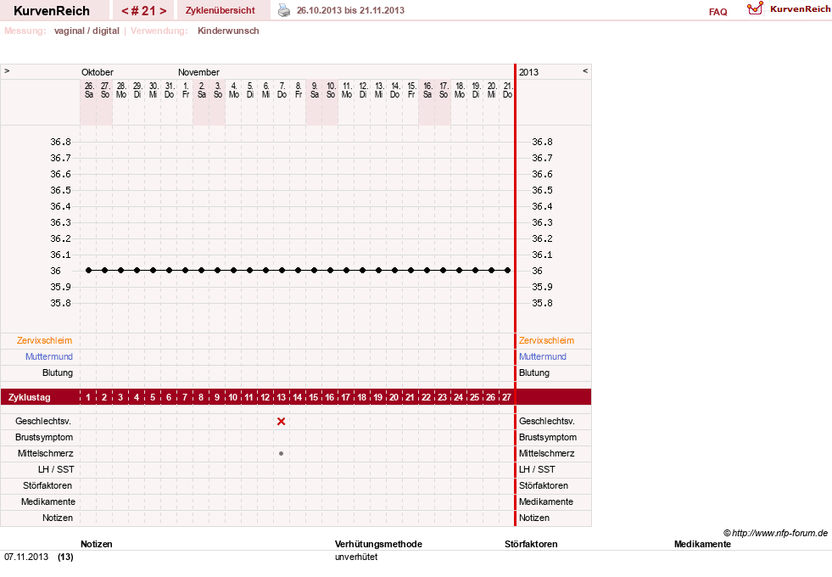
Task: Click the 'unverhütet' entry
Action: (x=356, y=557)
